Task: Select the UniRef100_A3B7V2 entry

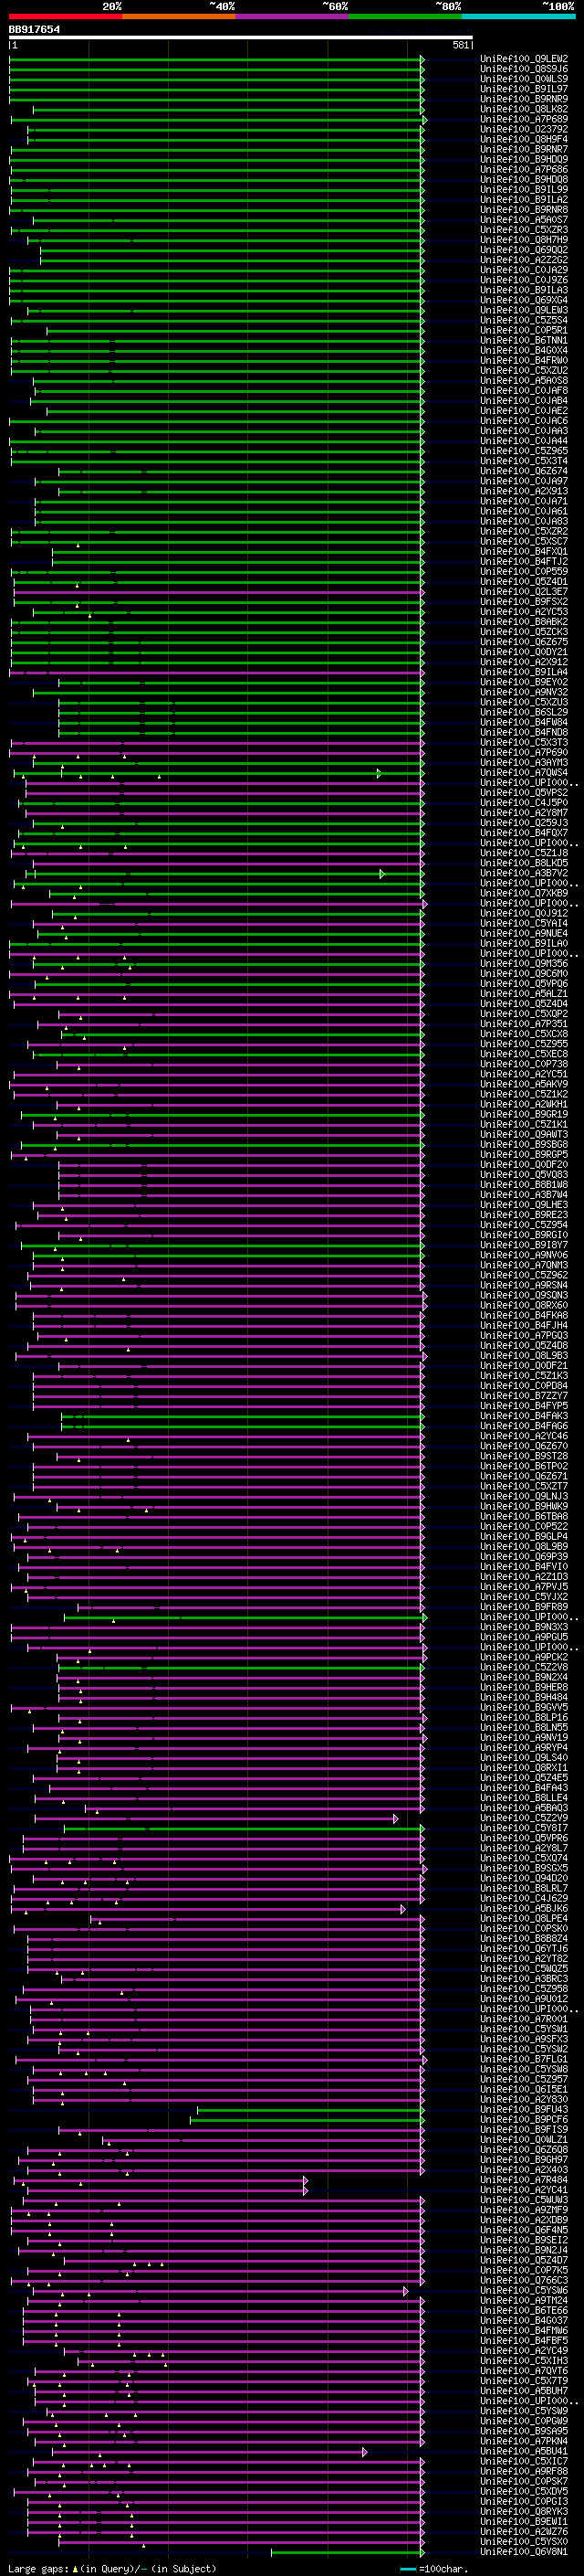Action: click(524, 873)
